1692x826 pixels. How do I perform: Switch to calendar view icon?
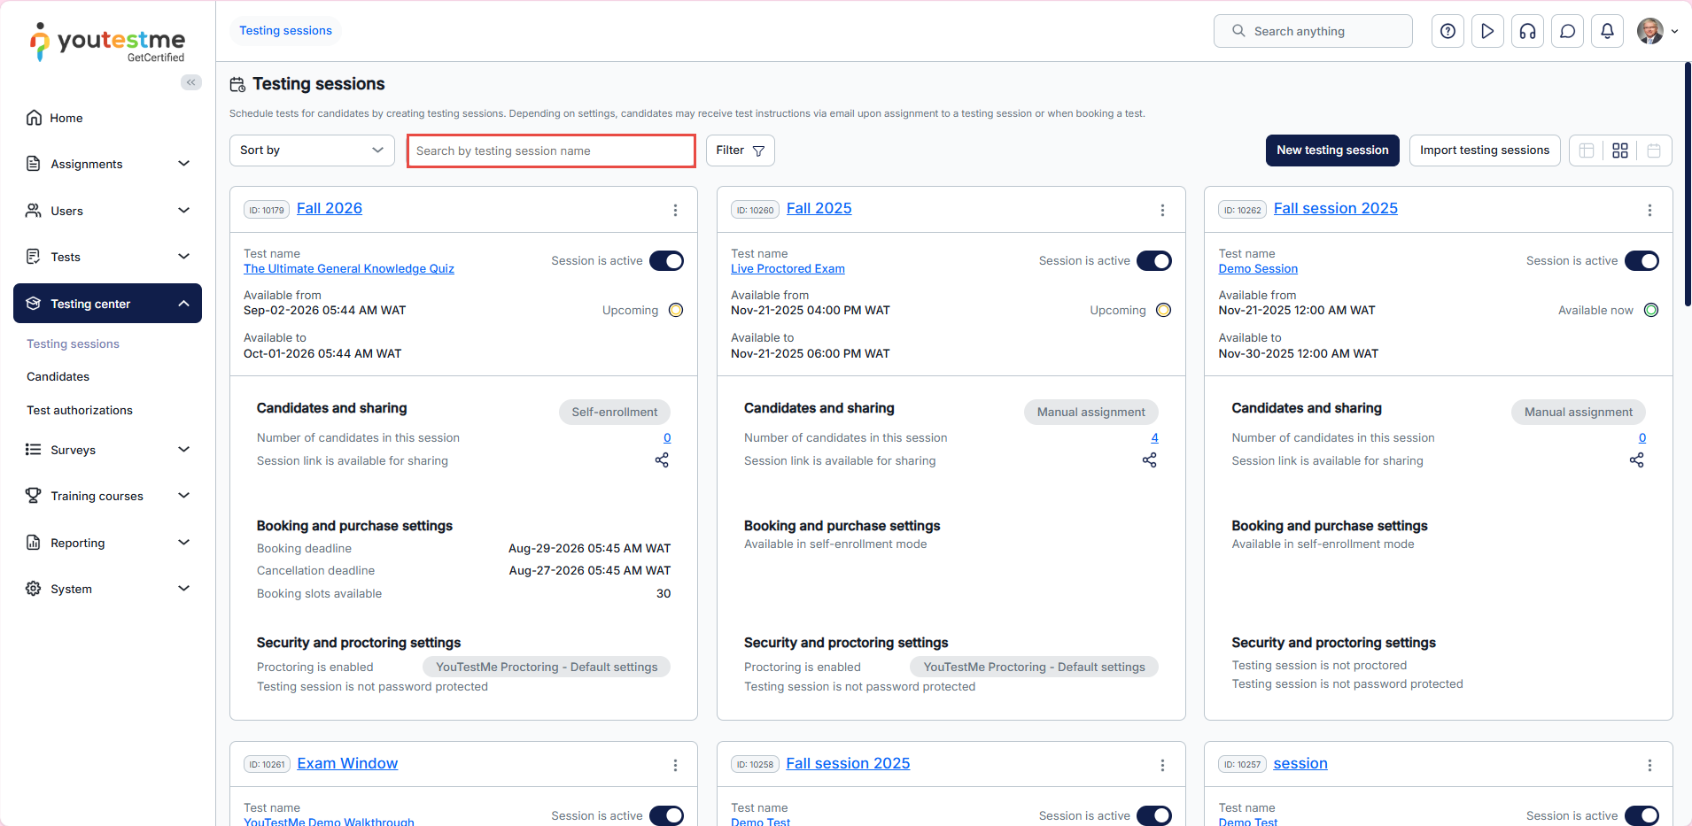coord(1653,151)
